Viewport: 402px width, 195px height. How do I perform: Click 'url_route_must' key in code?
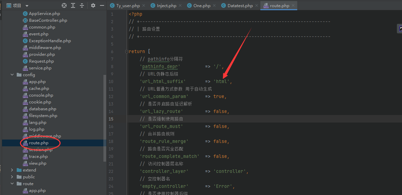[161, 127]
